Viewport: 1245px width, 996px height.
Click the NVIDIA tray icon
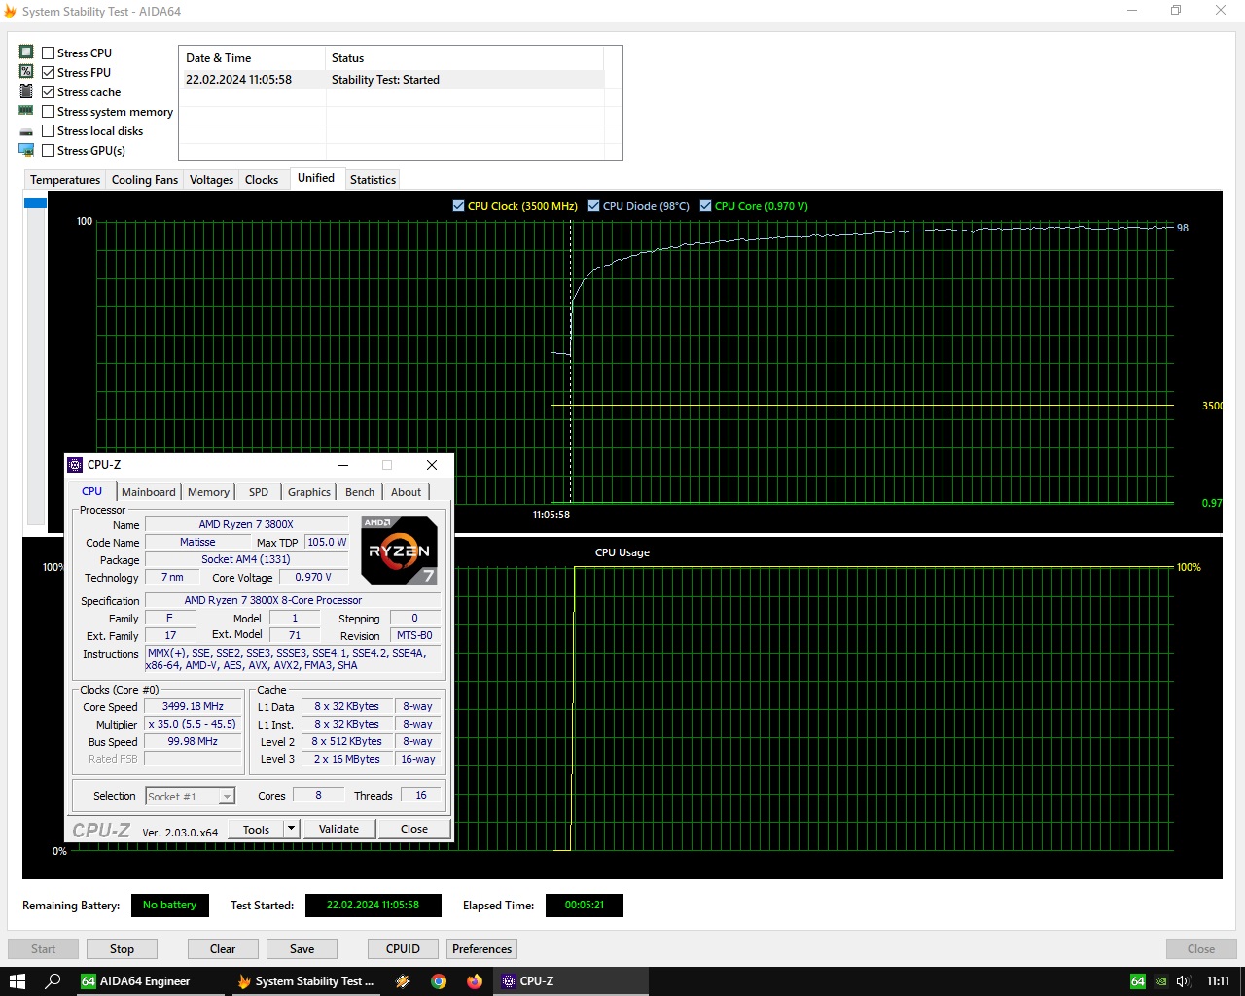(x=1160, y=981)
